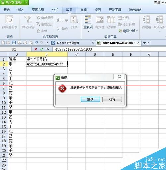
Task: Select row 12 header
Action: point(4,112)
